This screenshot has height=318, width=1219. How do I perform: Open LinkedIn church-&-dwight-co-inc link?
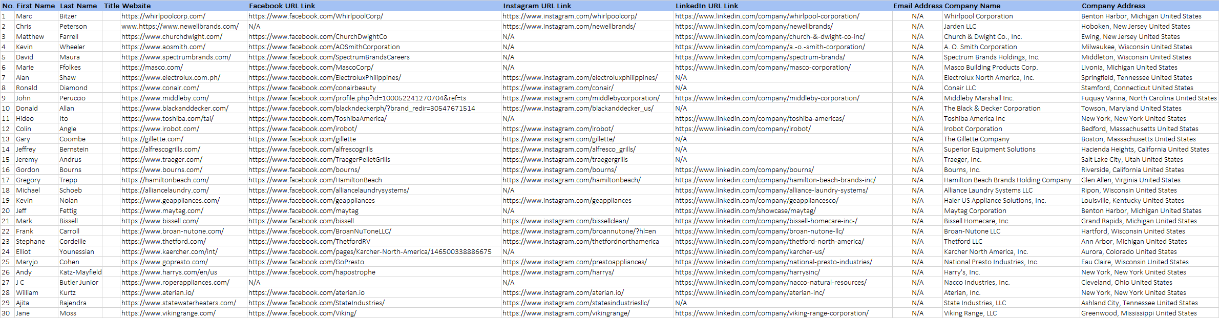click(770, 36)
